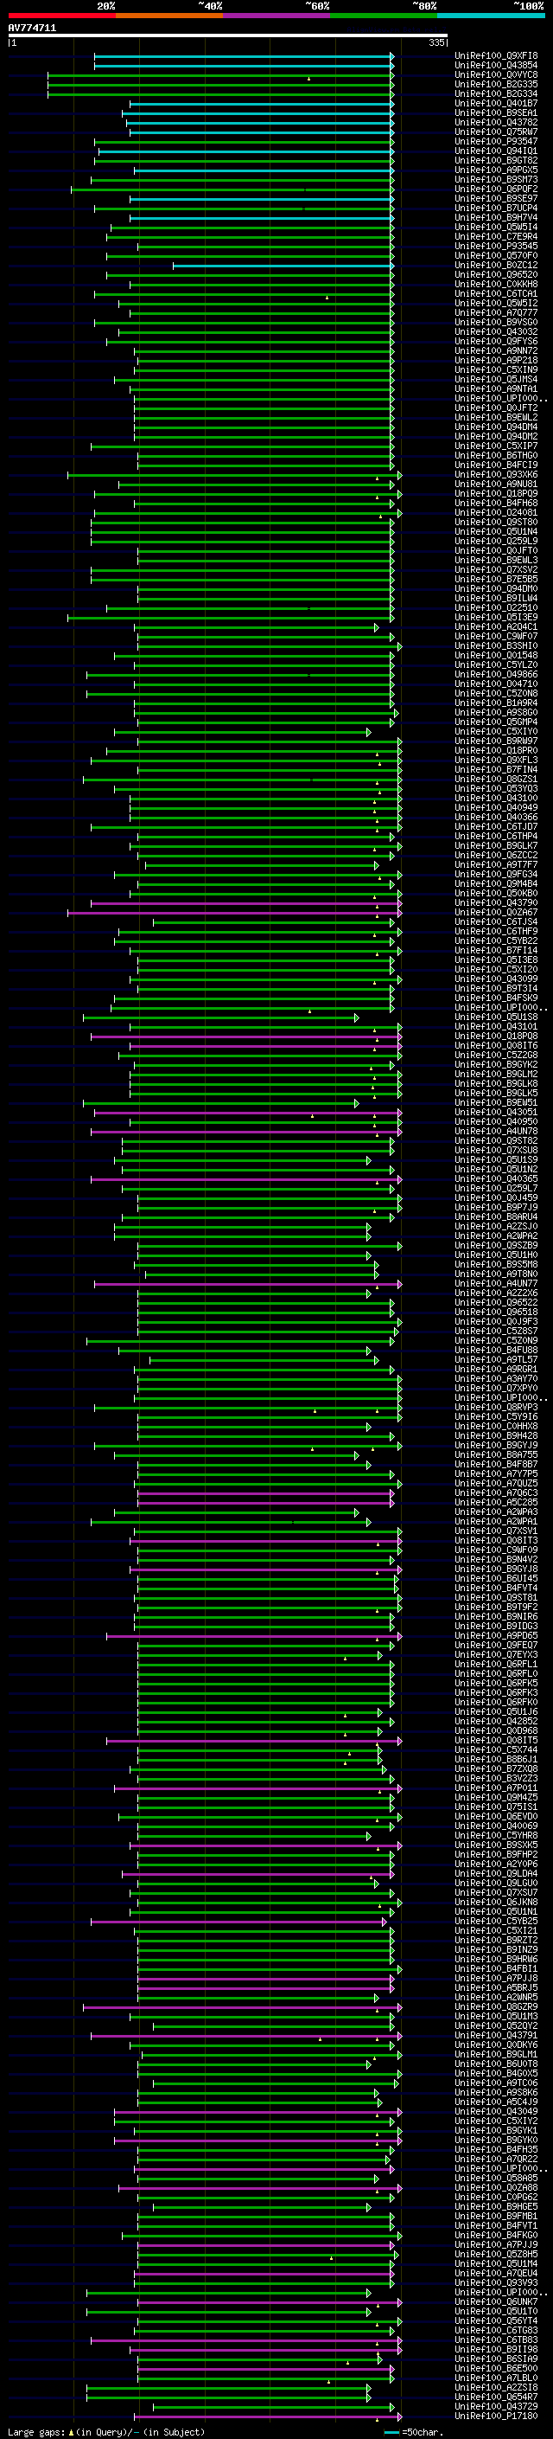Select label UniRef100_Q43101

click(x=496, y=1027)
